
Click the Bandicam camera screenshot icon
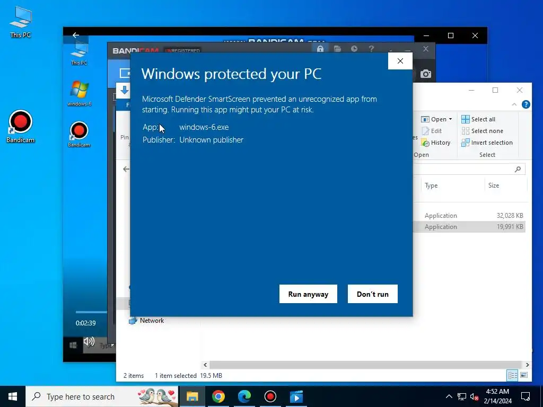click(x=426, y=74)
